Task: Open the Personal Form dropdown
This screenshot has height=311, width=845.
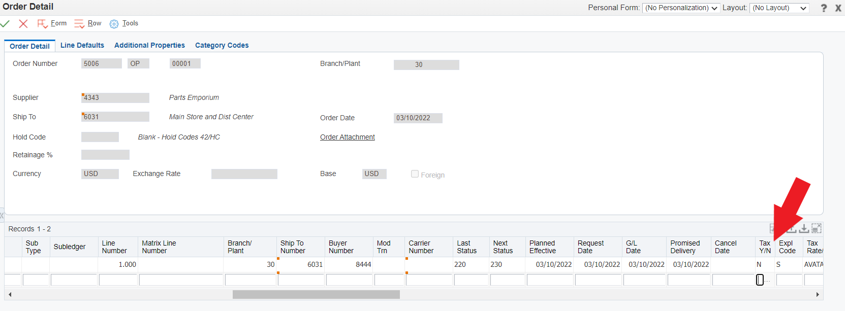Action: (x=681, y=8)
